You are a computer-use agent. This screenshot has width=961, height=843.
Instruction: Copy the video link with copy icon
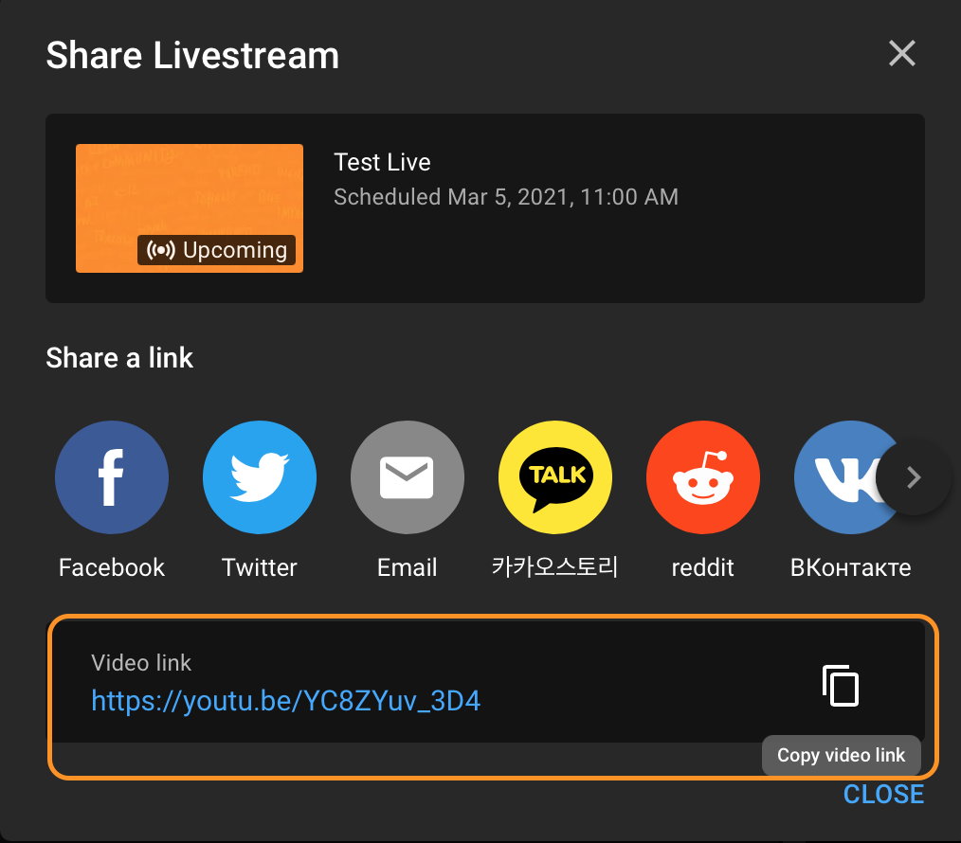click(841, 685)
